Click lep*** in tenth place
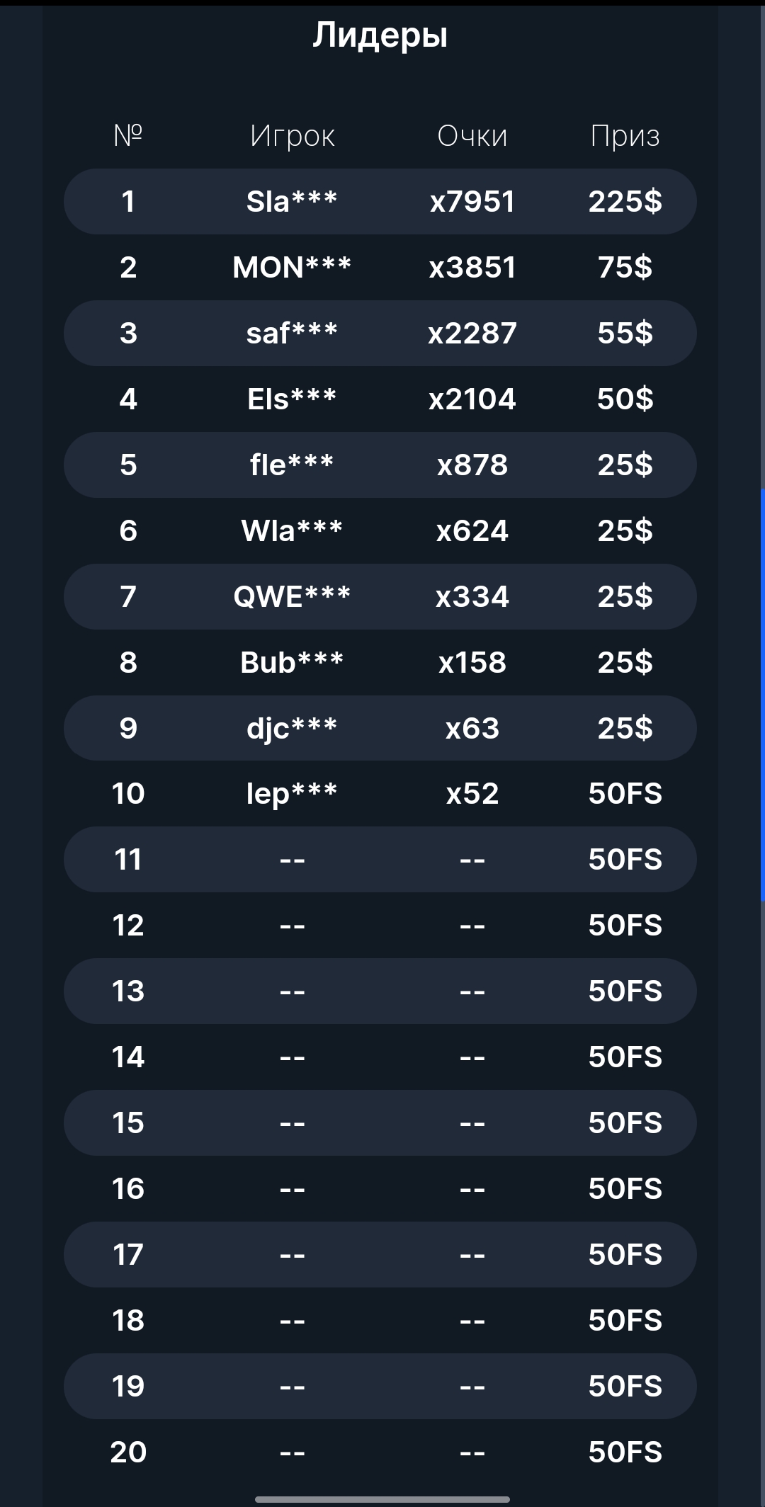The image size is (765, 1507). pyautogui.click(x=292, y=794)
